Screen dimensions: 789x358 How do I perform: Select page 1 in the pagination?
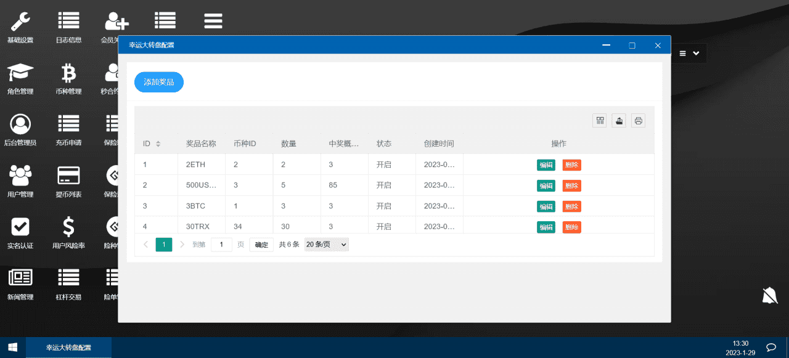tap(164, 245)
